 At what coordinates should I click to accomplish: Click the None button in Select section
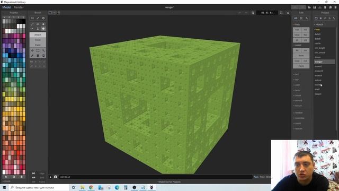pos(301,56)
